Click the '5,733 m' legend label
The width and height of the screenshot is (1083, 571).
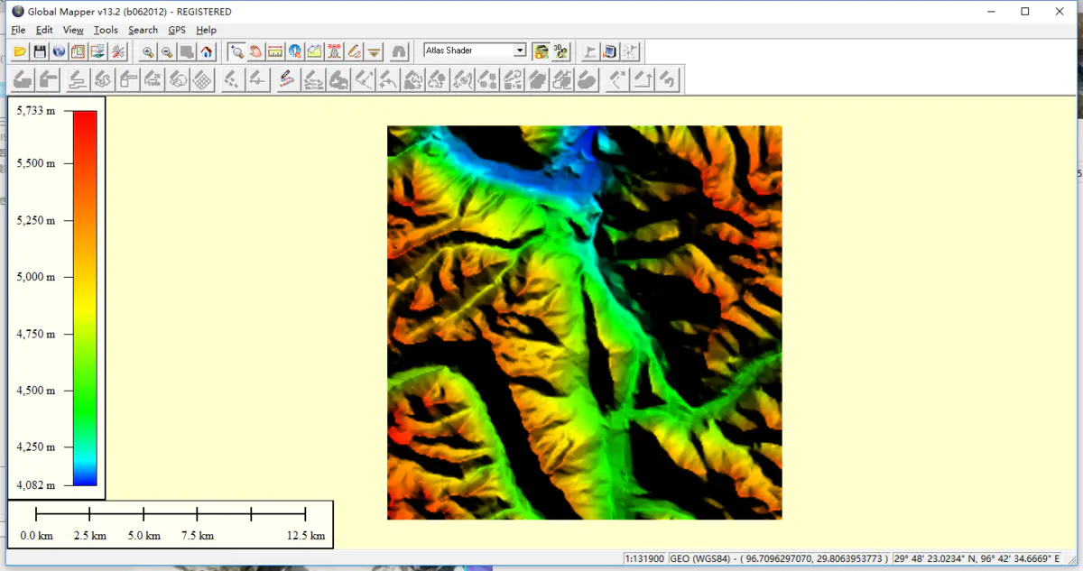[36, 110]
